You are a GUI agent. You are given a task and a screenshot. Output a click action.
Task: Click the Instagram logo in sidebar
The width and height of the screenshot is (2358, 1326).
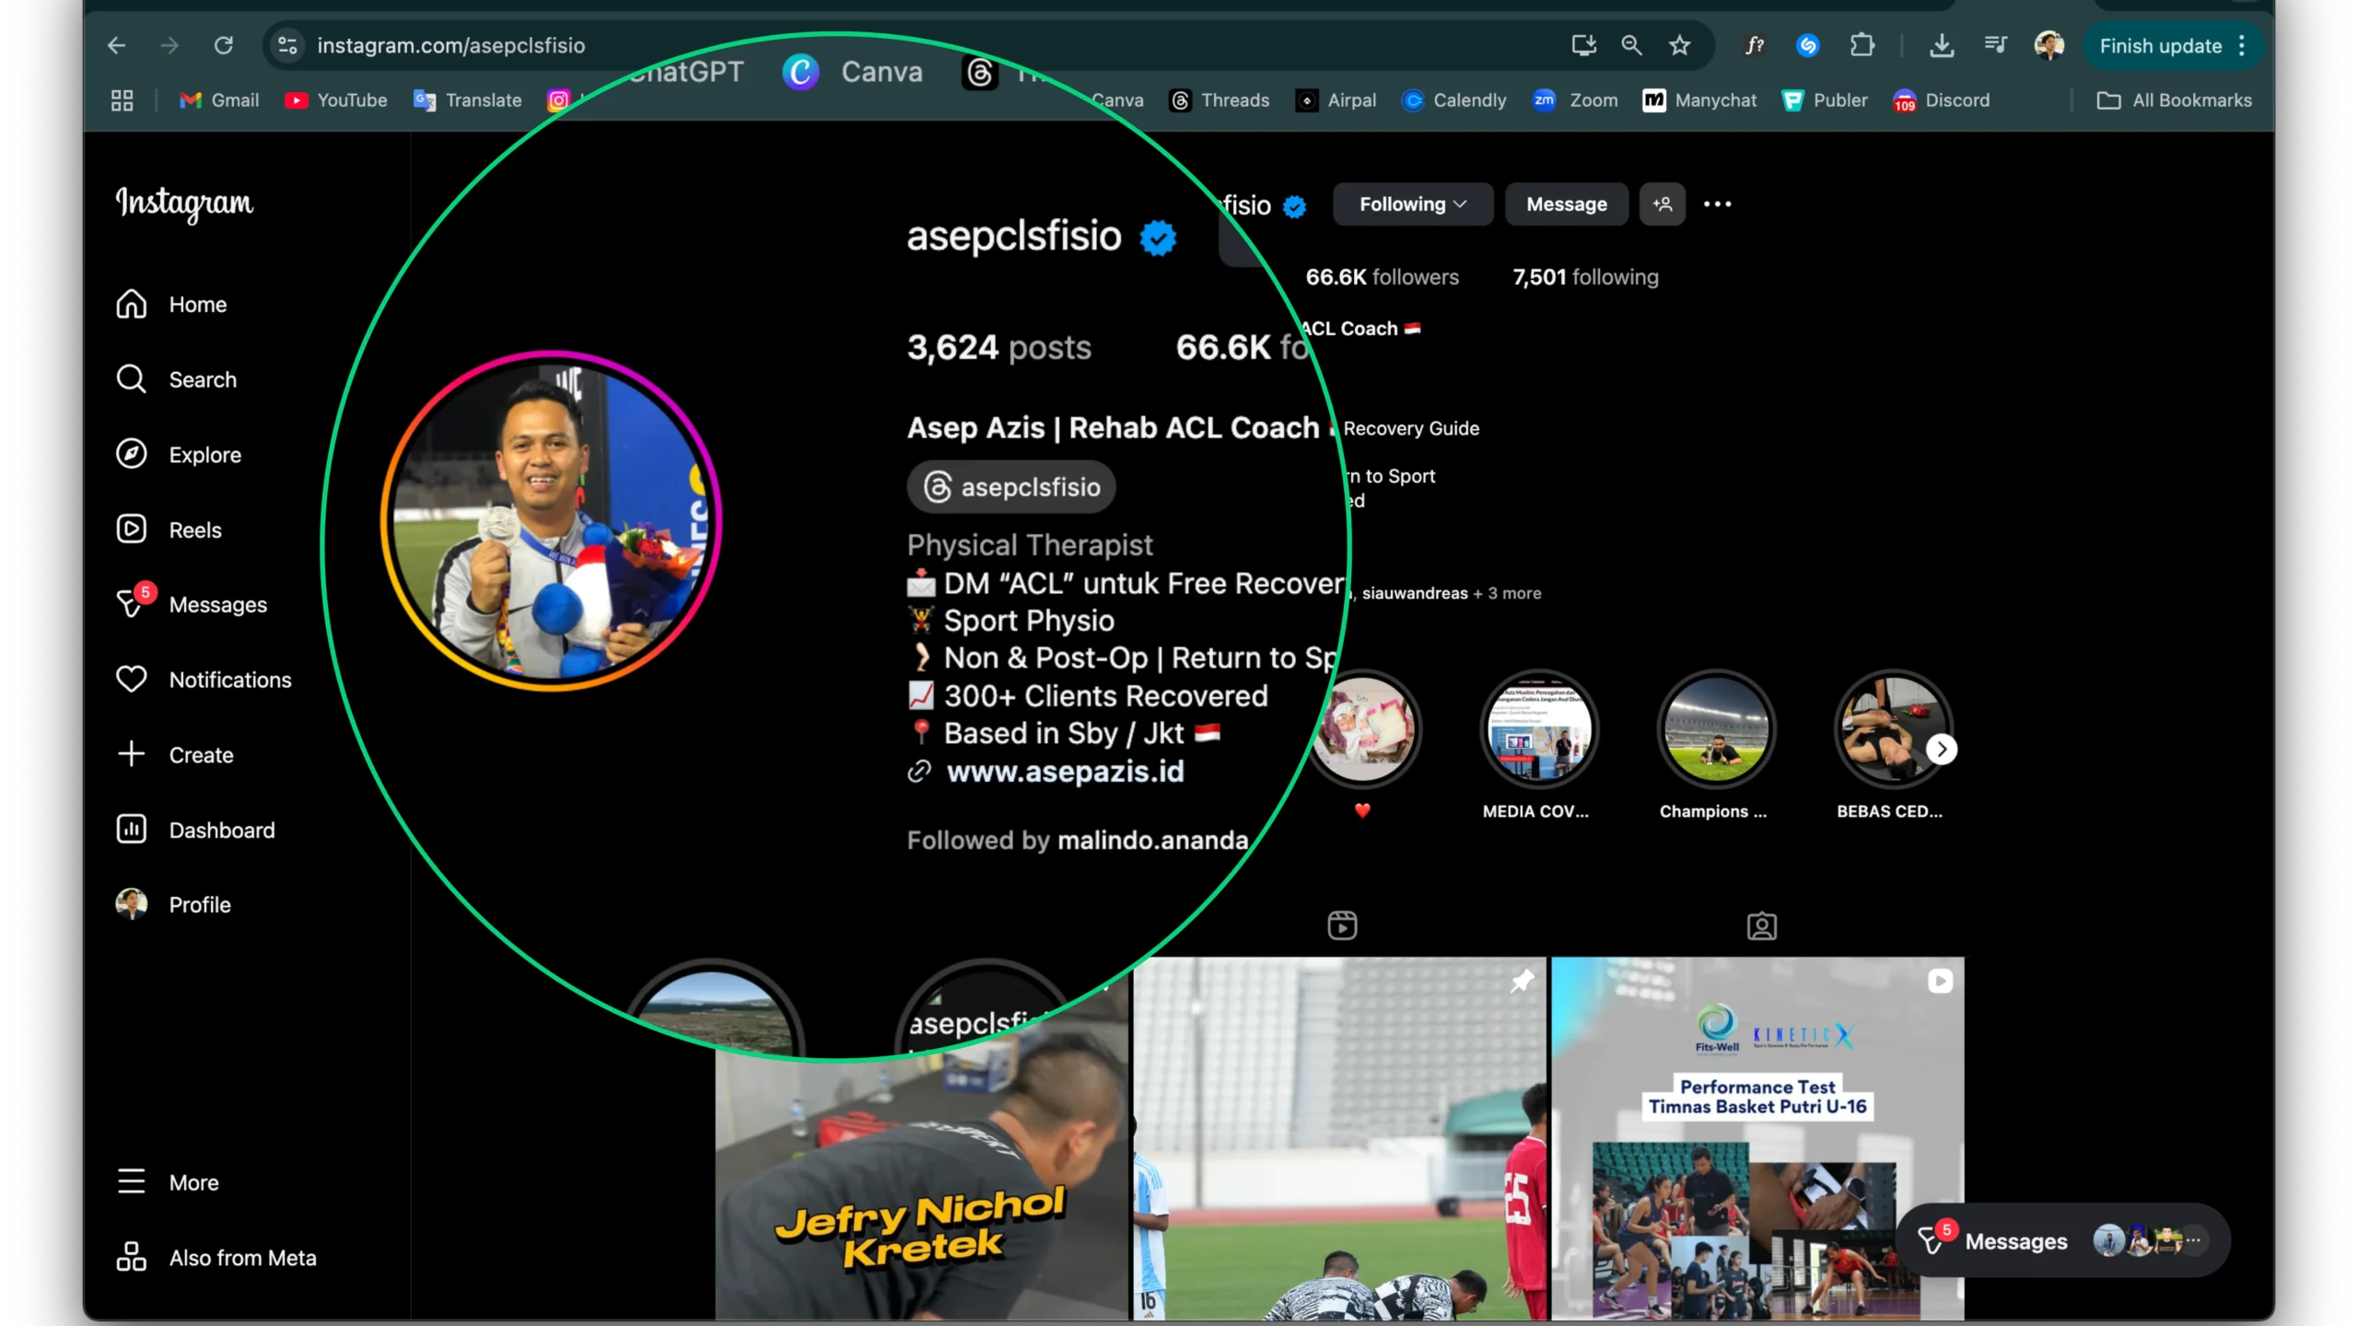click(184, 203)
